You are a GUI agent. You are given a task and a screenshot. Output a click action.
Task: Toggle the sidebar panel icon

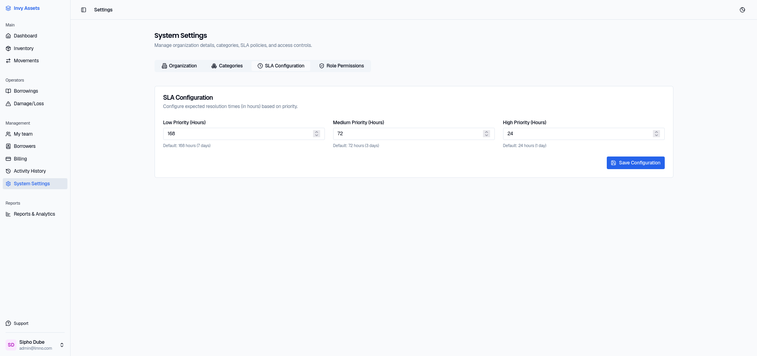pos(84,10)
